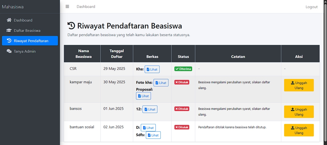Toggle the hamburger sidebar menu icon
This screenshot has height=145, width=327.
tap(67, 7)
